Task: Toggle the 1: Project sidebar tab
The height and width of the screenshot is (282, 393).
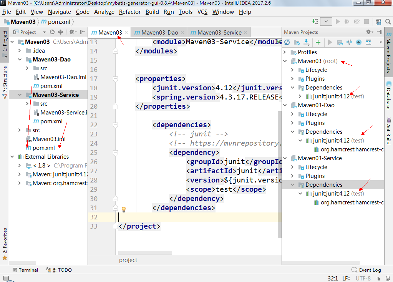Action: (5, 44)
